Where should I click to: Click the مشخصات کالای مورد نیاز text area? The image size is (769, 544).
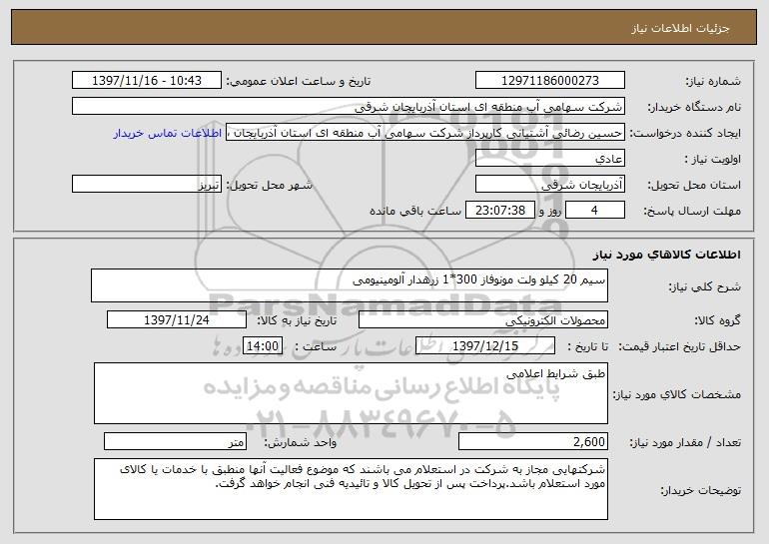pos(351,393)
